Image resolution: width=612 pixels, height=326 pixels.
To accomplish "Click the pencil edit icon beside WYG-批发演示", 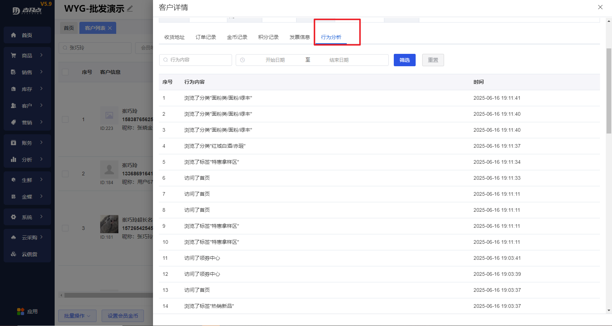I will point(130,8).
